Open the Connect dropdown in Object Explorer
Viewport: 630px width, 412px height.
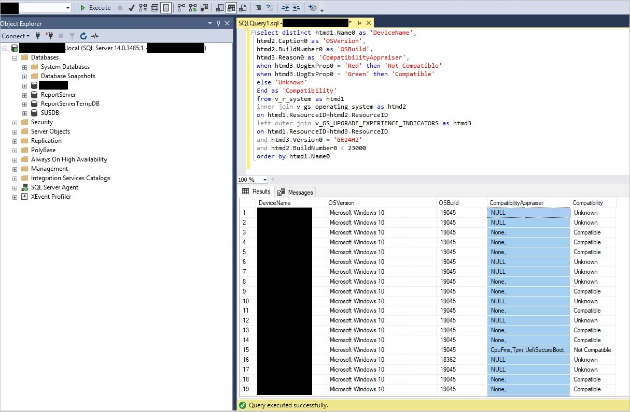[x=16, y=36]
